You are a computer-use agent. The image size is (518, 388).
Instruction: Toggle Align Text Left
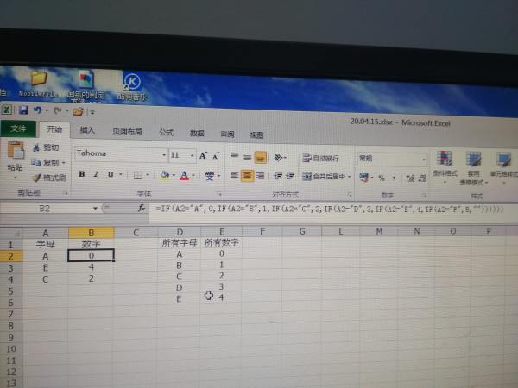click(x=234, y=175)
